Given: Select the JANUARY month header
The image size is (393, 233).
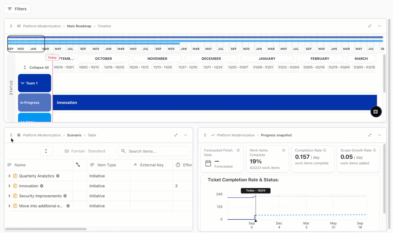Looking at the screenshot, I should click(x=267, y=59).
